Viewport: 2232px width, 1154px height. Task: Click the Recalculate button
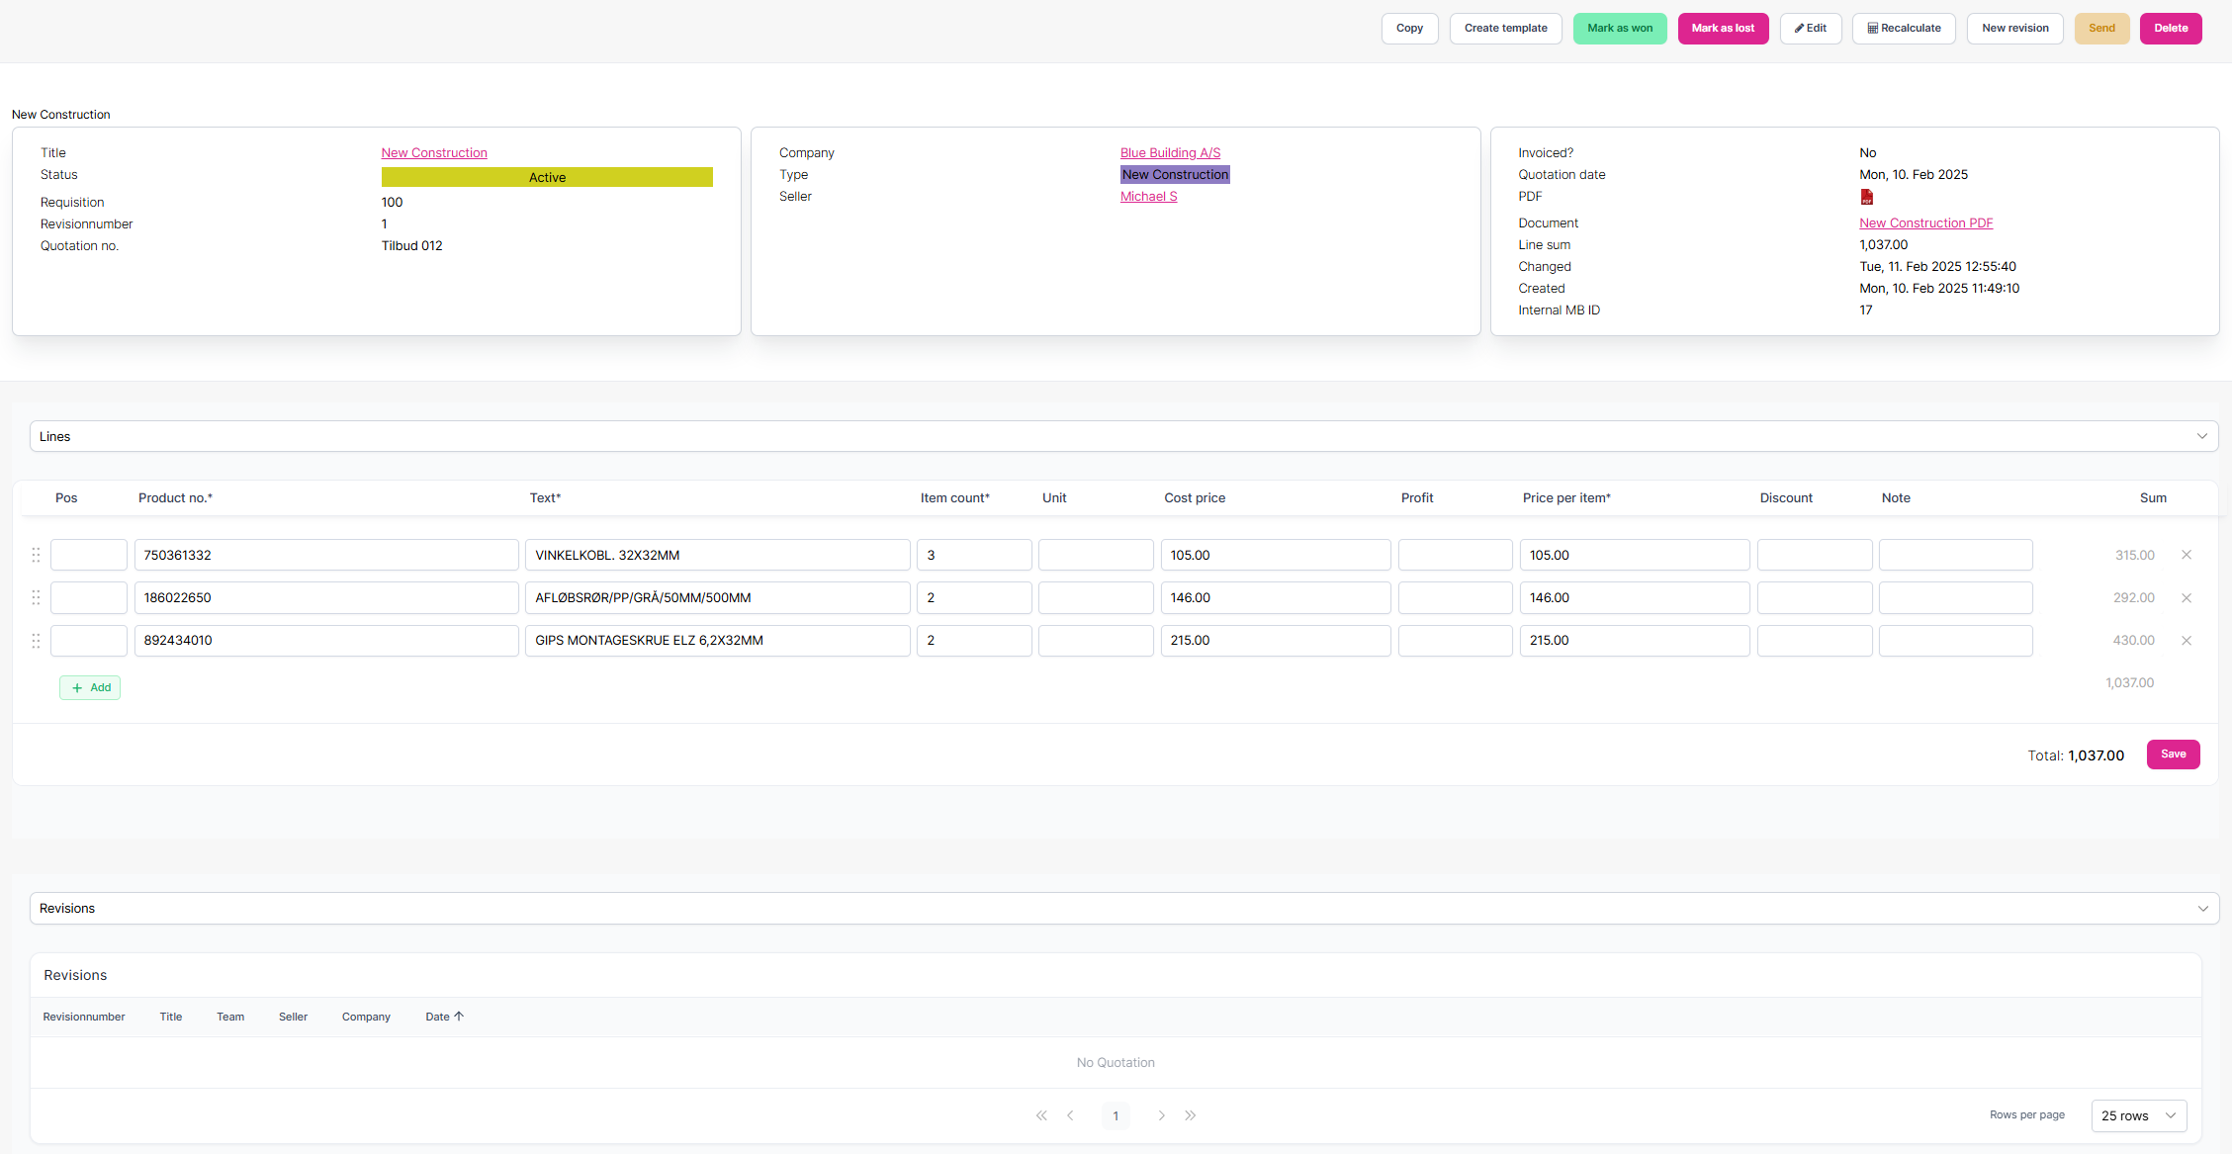pos(1903,29)
